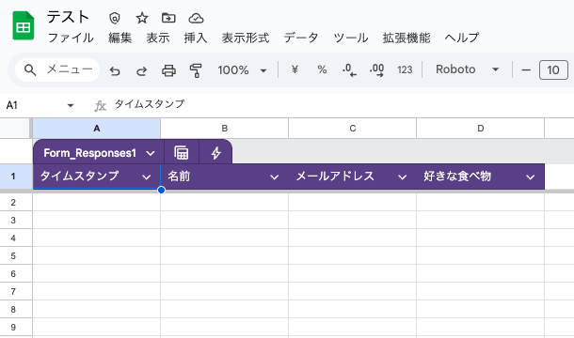Open the ツール menu
Screen dimensions: 574x338
[351, 38]
